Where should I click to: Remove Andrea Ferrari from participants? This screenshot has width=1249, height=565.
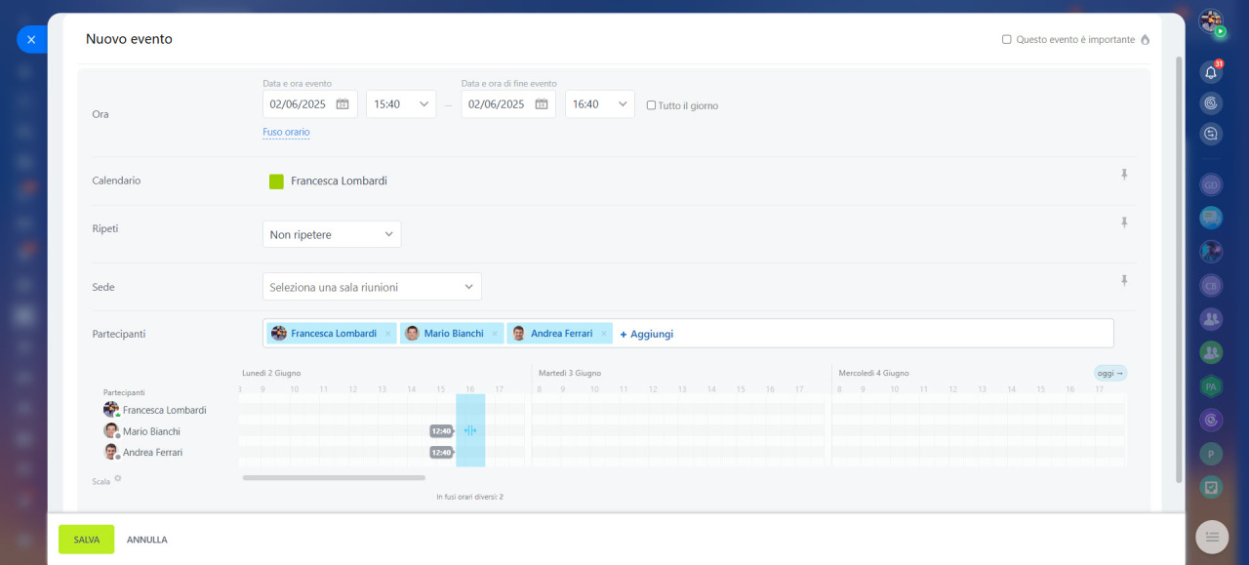pyautogui.click(x=603, y=334)
